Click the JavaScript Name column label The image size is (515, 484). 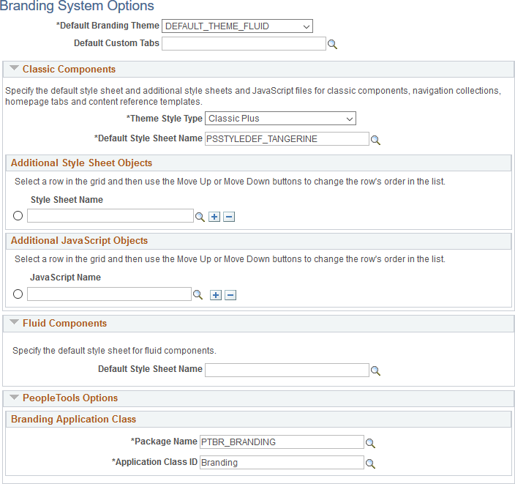point(65,278)
